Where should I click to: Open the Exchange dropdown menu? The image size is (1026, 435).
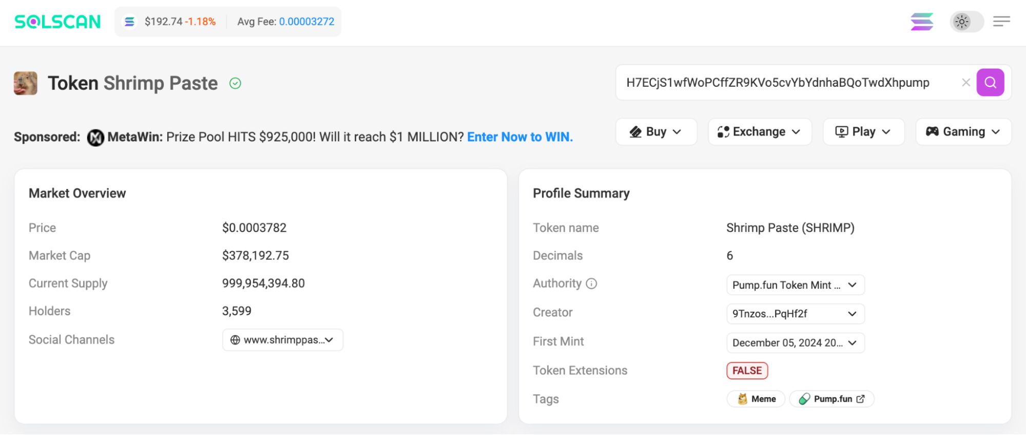click(x=759, y=132)
